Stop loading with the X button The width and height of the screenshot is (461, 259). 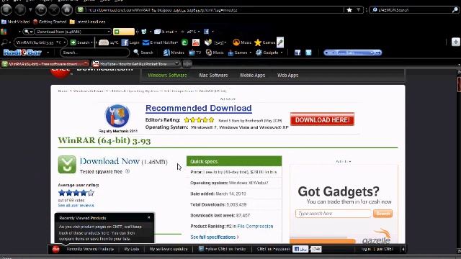click(x=54, y=9)
